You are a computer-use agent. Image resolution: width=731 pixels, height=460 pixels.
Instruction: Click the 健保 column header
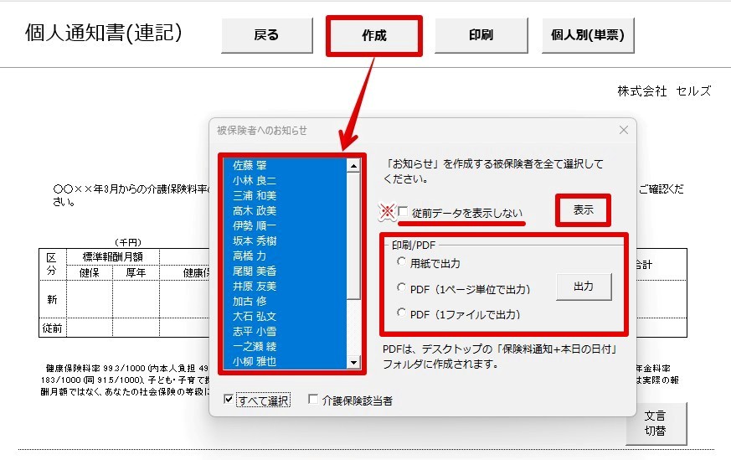90,272
